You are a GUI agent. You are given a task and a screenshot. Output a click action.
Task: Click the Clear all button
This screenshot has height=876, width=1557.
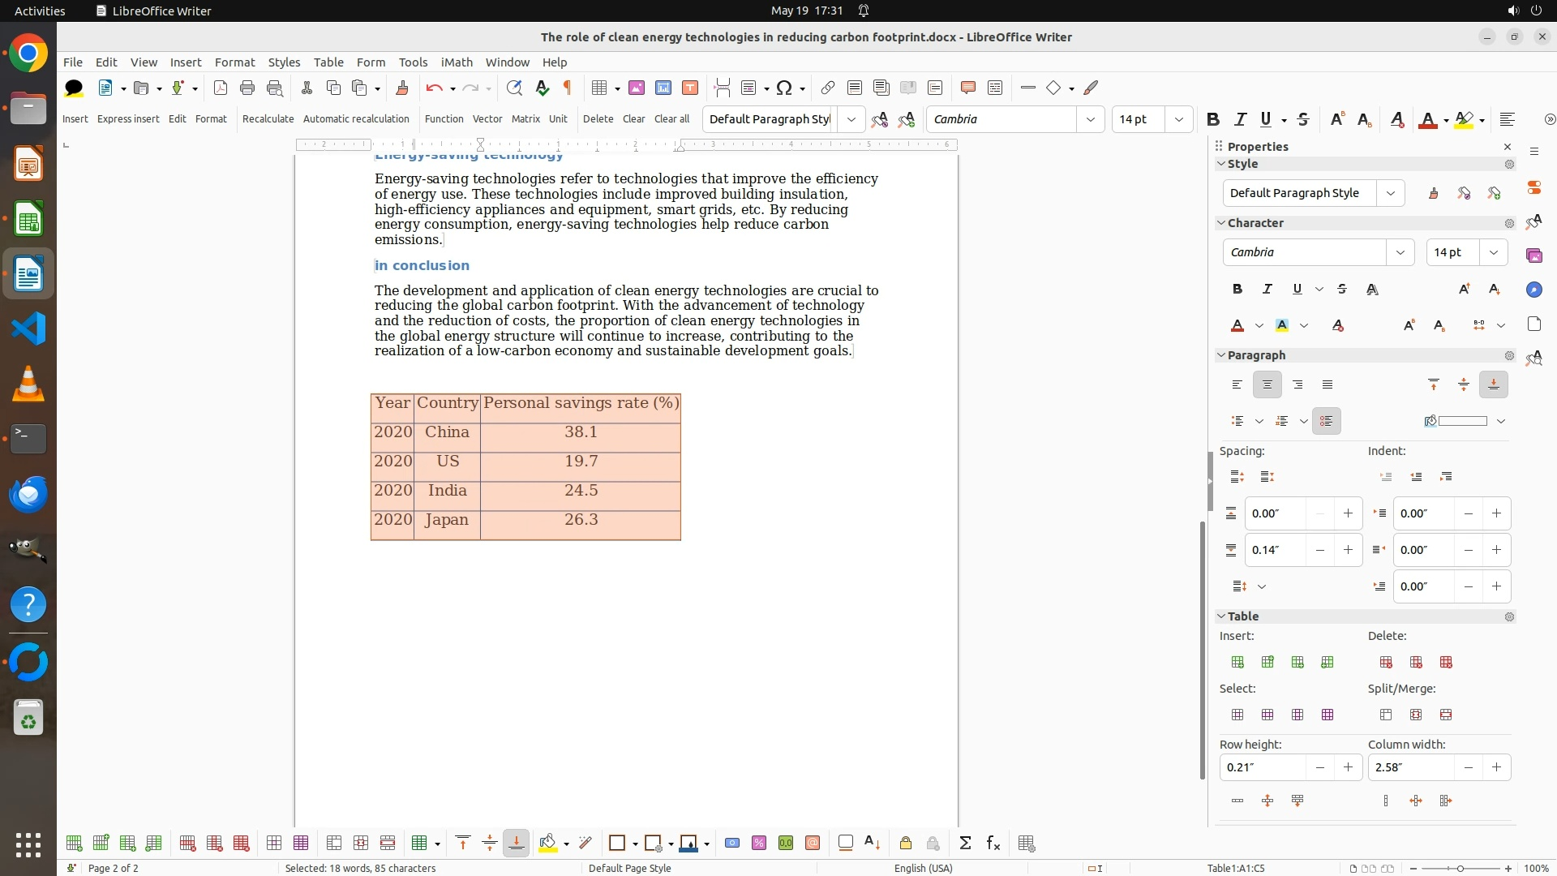click(671, 118)
